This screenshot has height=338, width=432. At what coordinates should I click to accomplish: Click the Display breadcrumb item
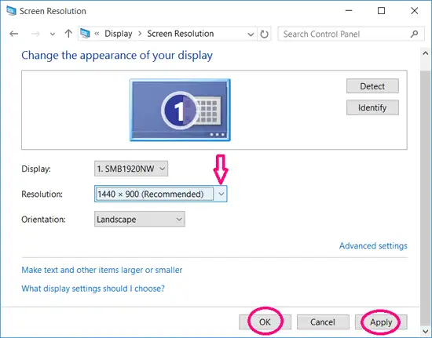tap(119, 34)
